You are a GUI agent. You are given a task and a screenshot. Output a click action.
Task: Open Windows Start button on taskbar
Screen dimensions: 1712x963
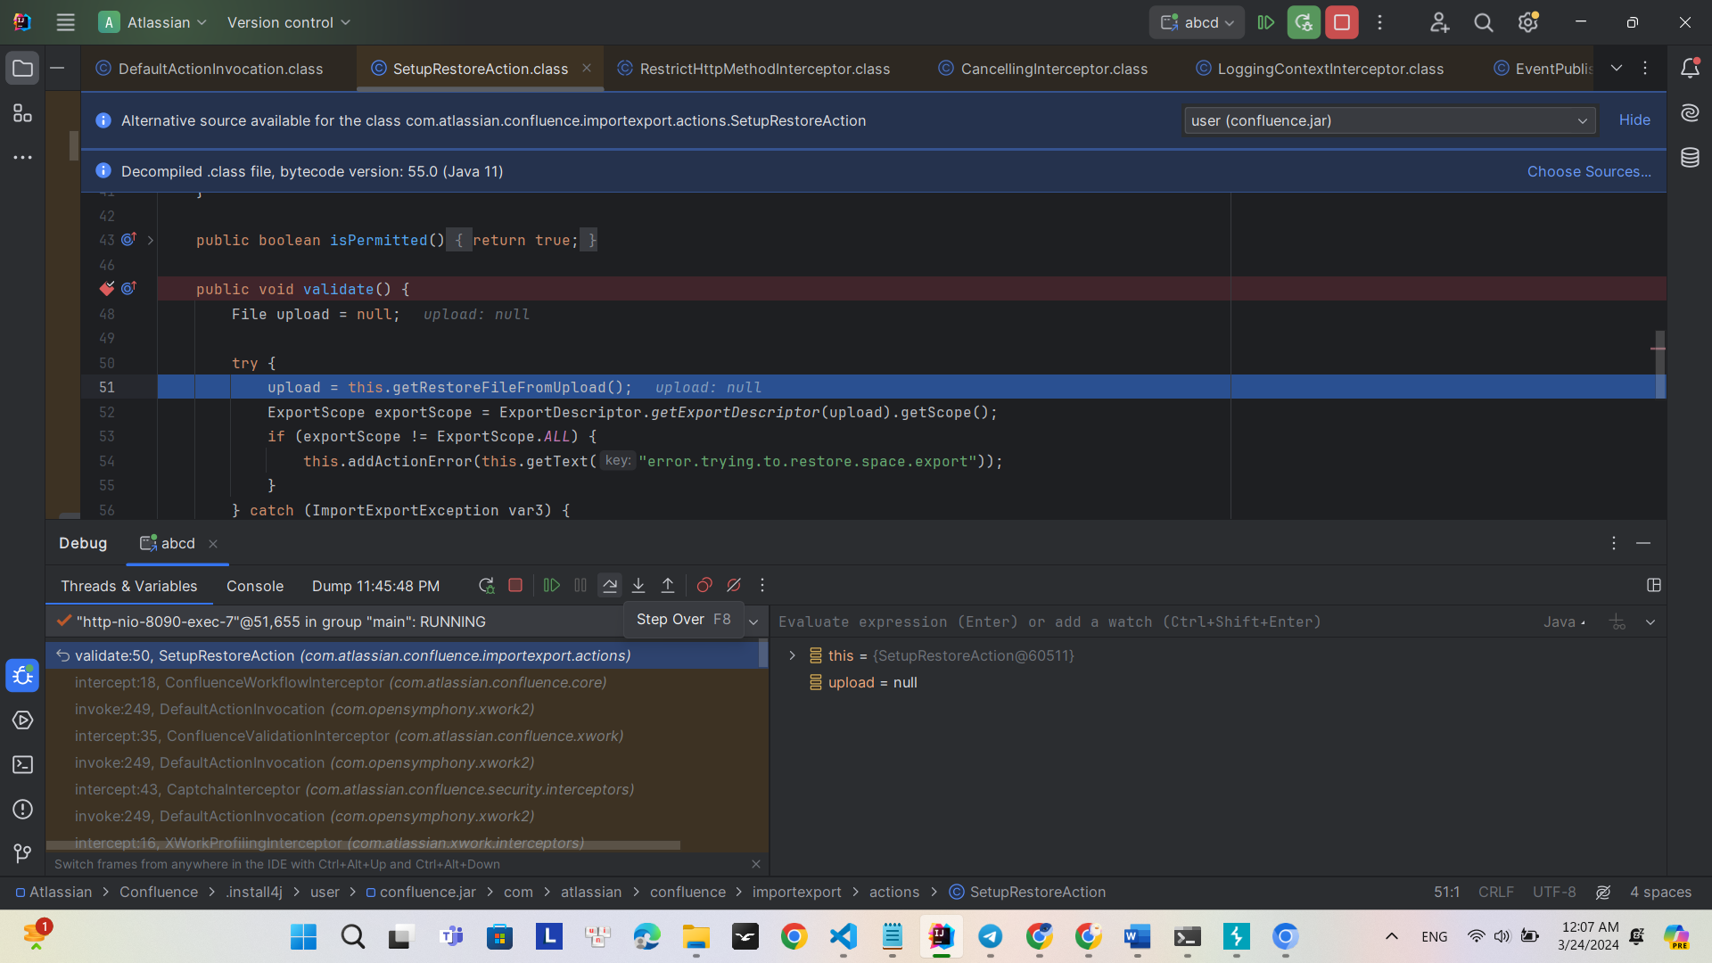(x=303, y=936)
